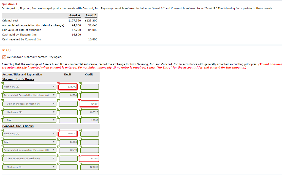Select the Skysong, Inc.'s Books section header
The width and height of the screenshot is (282, 175).
coord(18,79)
